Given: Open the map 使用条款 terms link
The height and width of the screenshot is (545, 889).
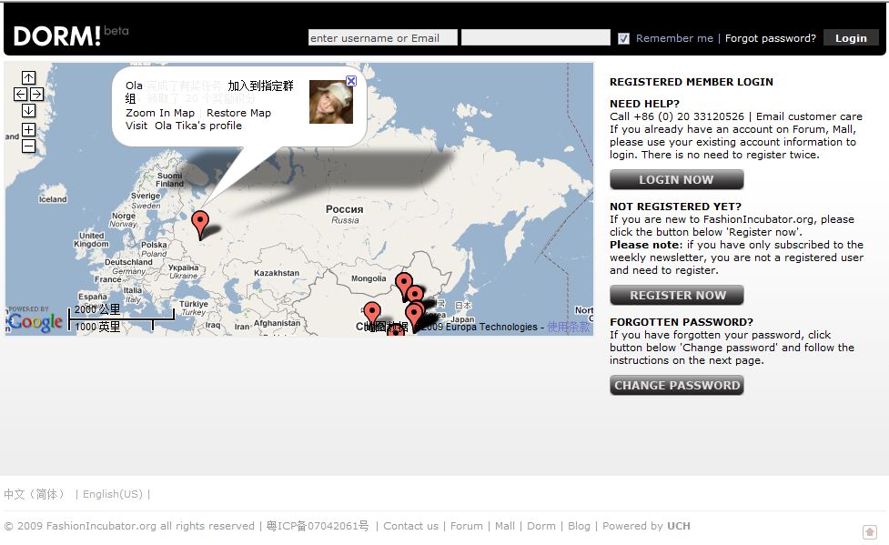Looking at the screenshot, I should click(568, 327).
